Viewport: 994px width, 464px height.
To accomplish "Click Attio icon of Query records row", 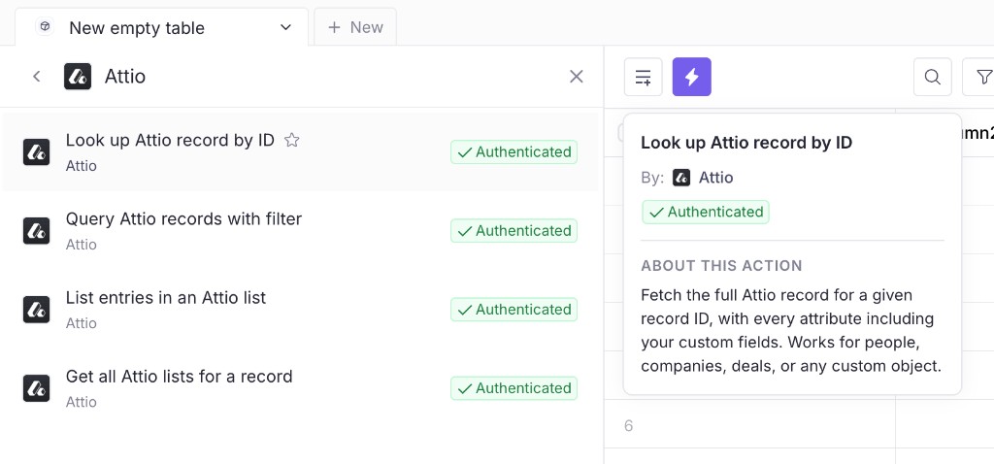I will pos(36,231).
